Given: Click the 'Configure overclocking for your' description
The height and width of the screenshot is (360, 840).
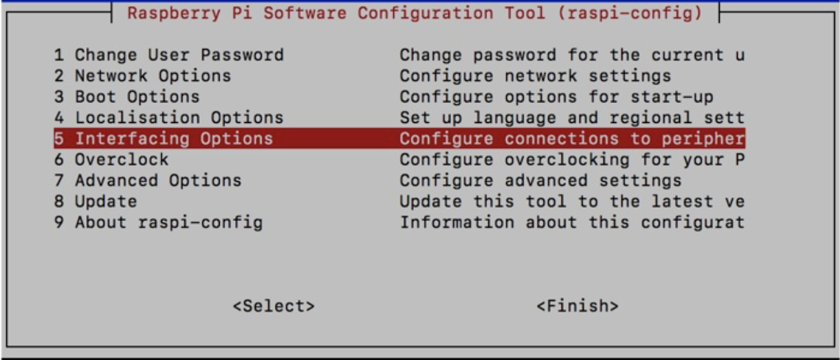Looking at the screenshot, I should coord(571,160).
